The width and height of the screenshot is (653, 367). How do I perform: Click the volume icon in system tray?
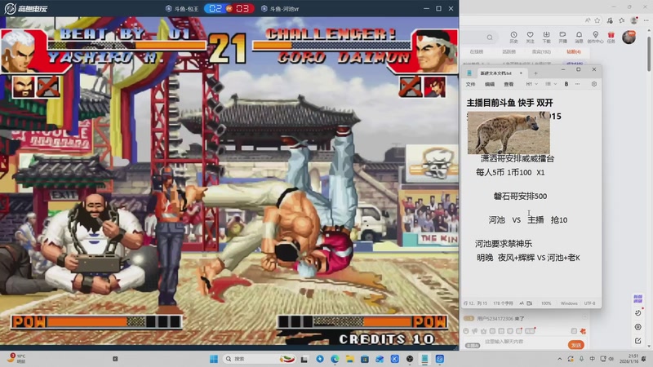pyautogui.click(x=611, y=359)
